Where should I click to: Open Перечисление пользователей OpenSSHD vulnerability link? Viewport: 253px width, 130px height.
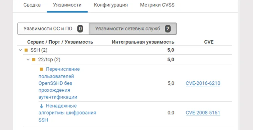coord(59,83)
